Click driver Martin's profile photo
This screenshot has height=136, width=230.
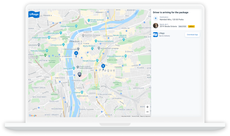(x=155, y=25)
